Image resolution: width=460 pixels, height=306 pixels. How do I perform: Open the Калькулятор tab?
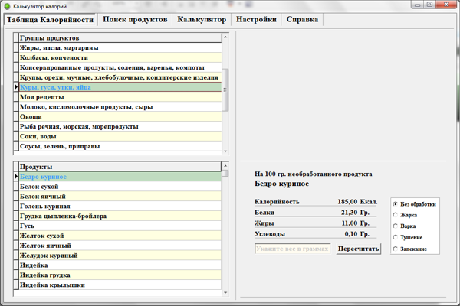202,19
